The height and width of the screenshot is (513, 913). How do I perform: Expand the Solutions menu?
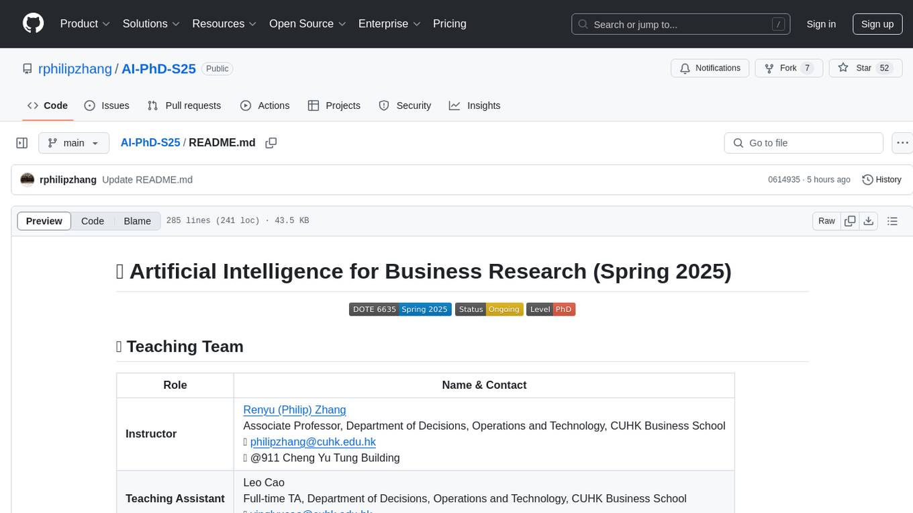tap(151, 24)
